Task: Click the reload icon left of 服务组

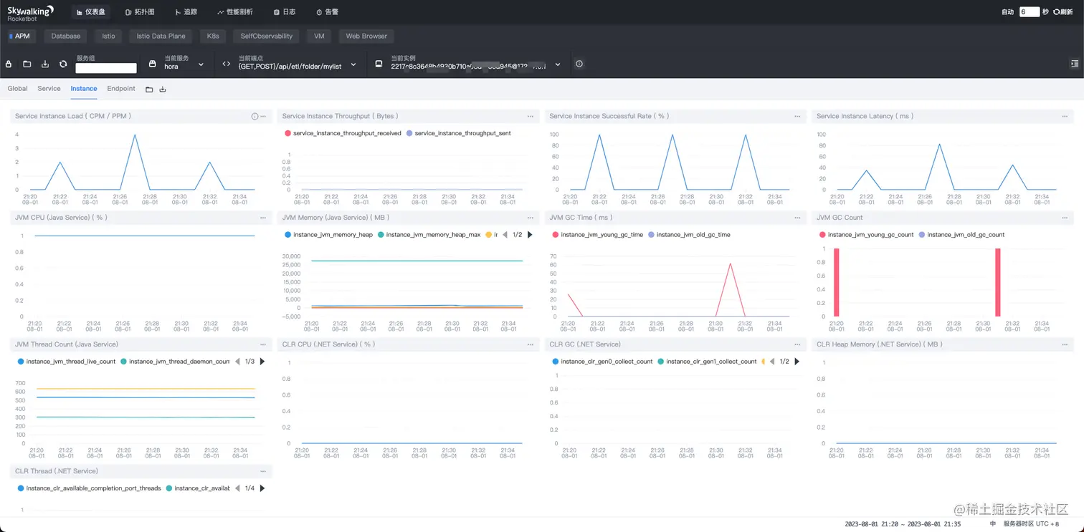Action: pyautogui.click(x=63, y=64)
